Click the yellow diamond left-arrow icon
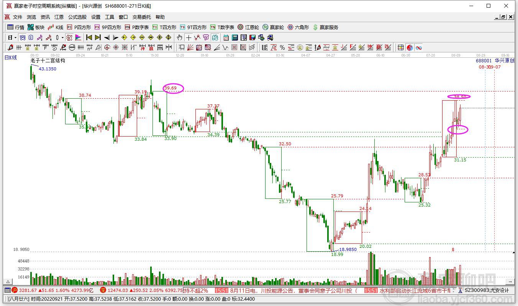Viewport: 518px width, 306px height. (x=124, y=37)
